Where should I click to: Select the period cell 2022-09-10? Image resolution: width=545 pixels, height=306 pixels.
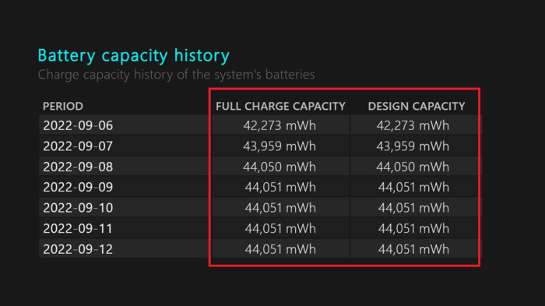pyautogui.click(x=78, y=208)
